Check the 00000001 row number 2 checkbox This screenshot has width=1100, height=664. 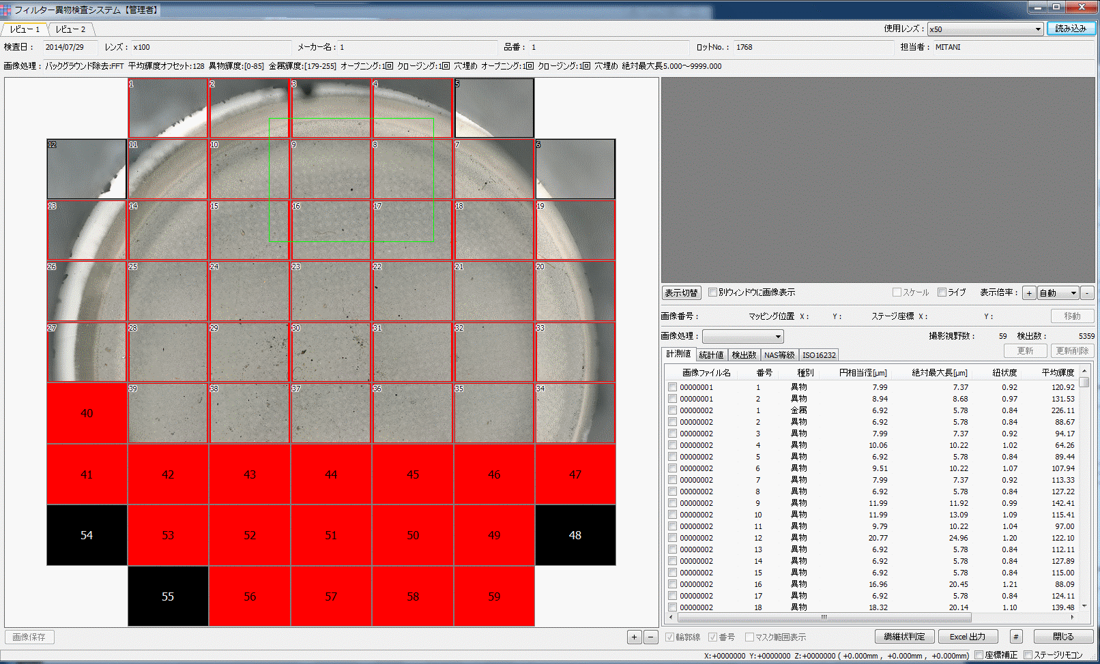point(672,399)
